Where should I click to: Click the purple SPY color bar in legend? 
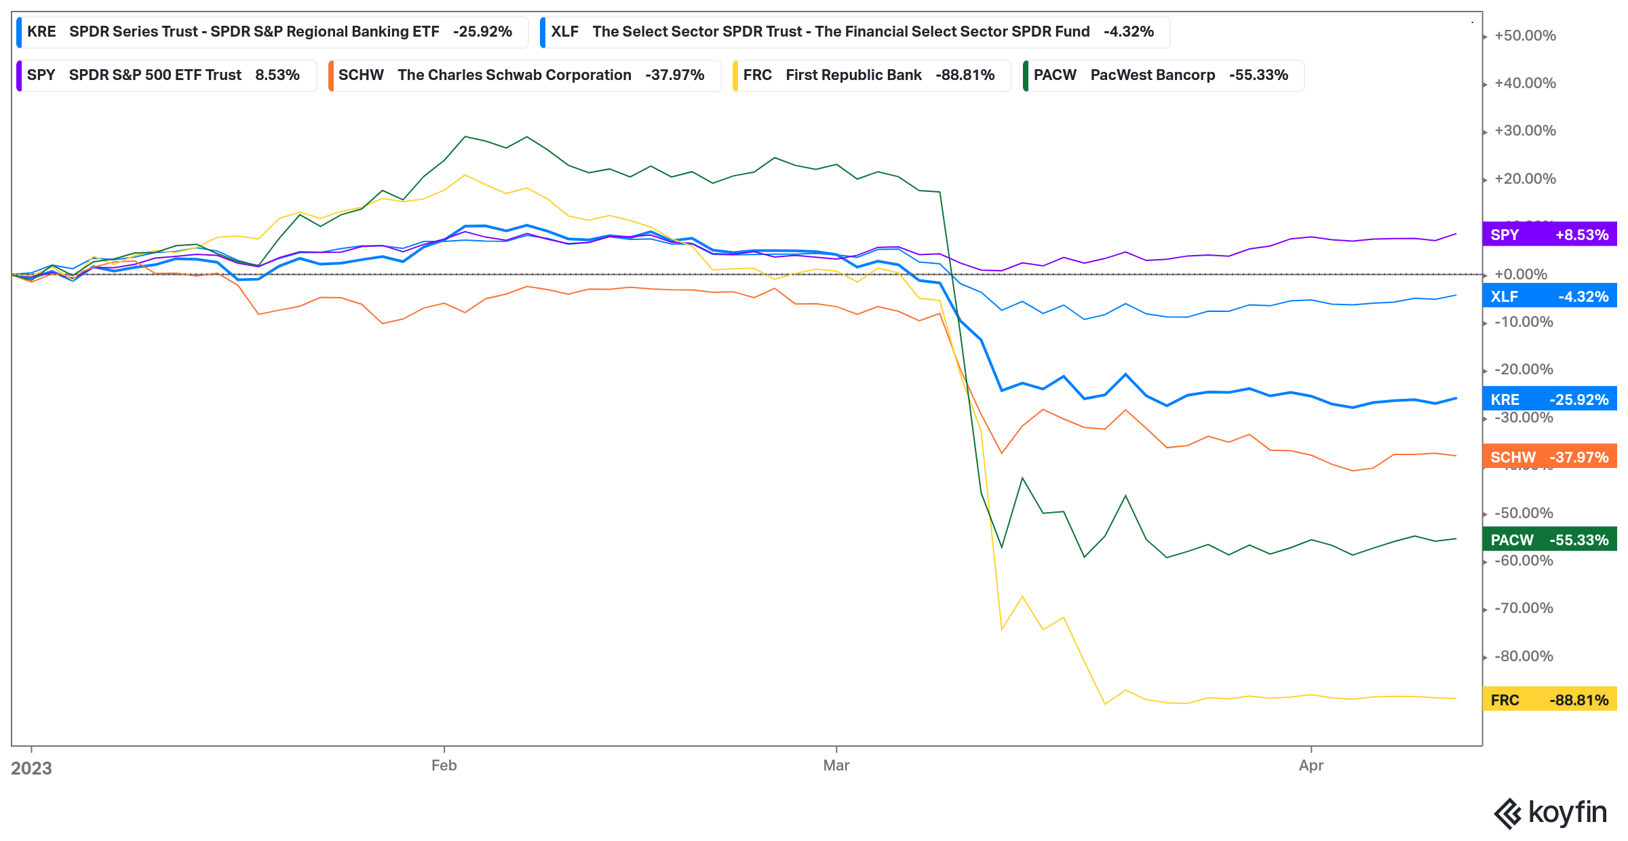coord(19,75)
